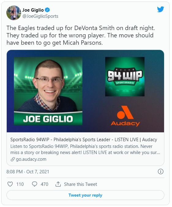Like the tweet with heart icon
172x207 pixels.
click(x=10, y=184)
